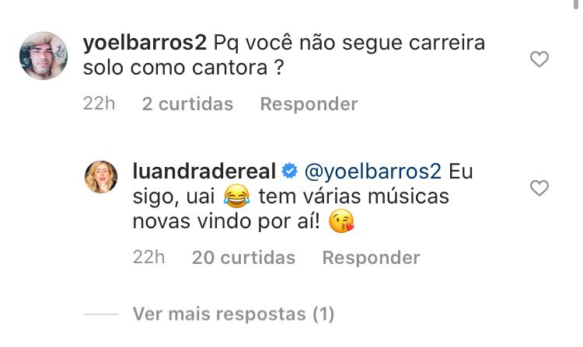Open yoelbarros2 profile picture

point(44,56)
